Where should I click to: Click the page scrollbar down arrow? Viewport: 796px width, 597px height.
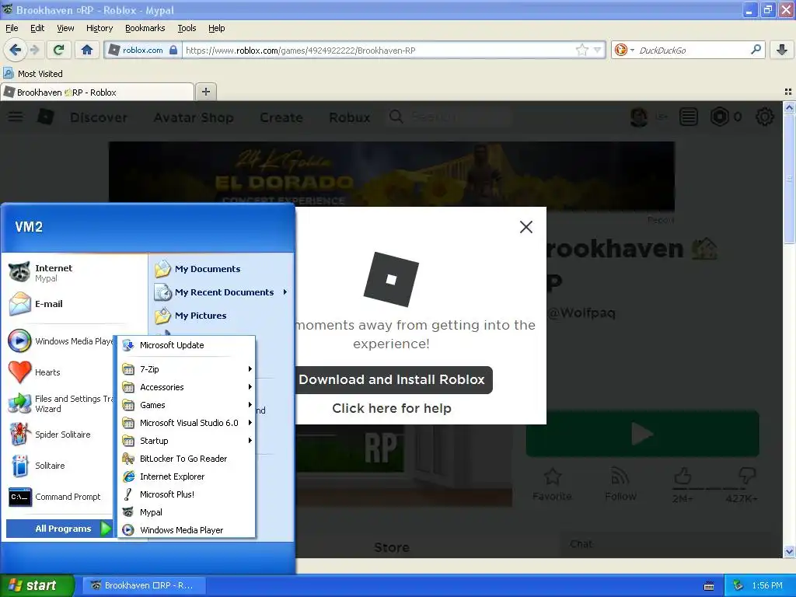[x=789, y=551]
